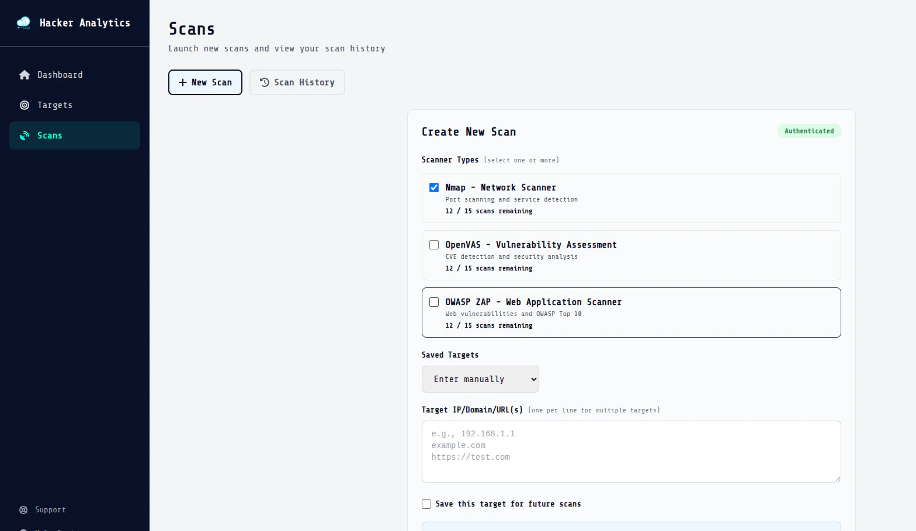The height and width of the screenshot is (531, 916).
Task: Click the Authenticated status badge
Action: 809,131
